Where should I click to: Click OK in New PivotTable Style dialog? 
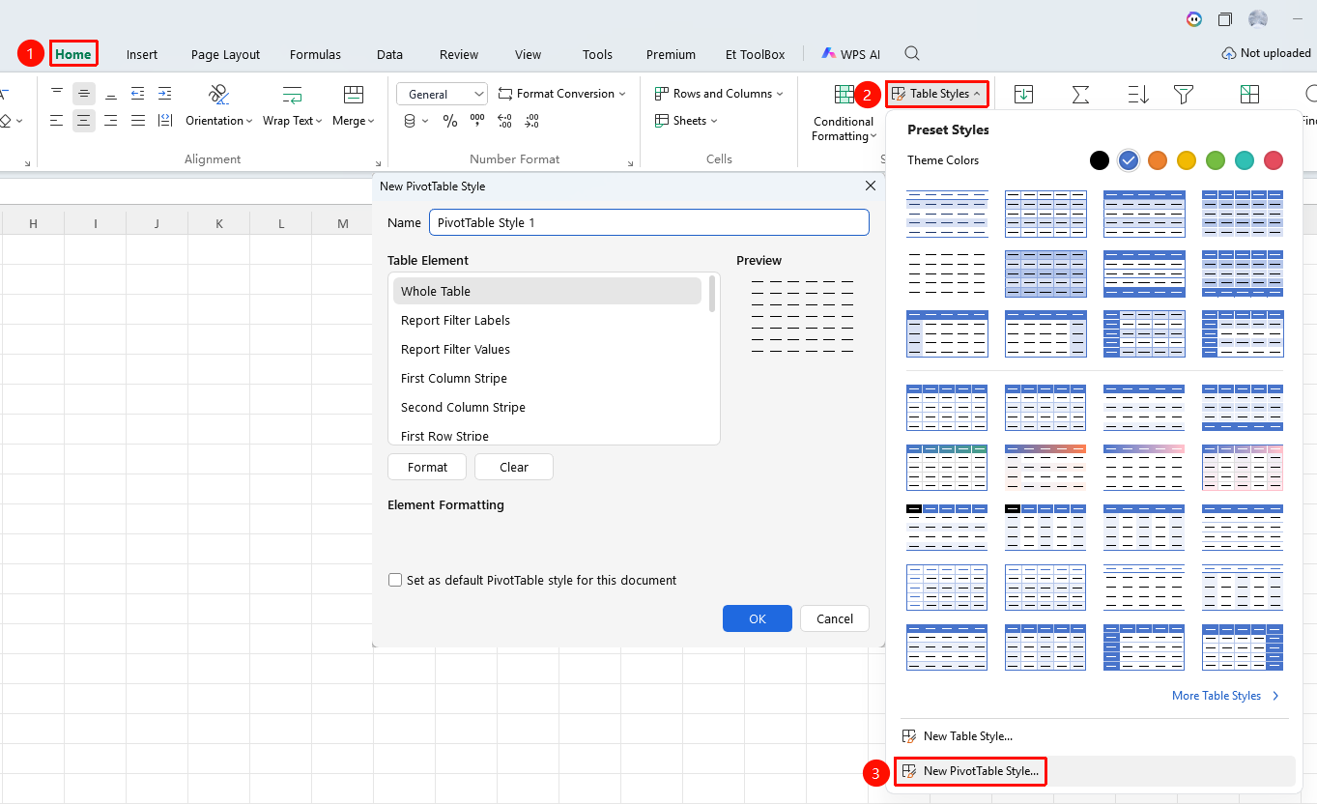click(x=758, y=618)
